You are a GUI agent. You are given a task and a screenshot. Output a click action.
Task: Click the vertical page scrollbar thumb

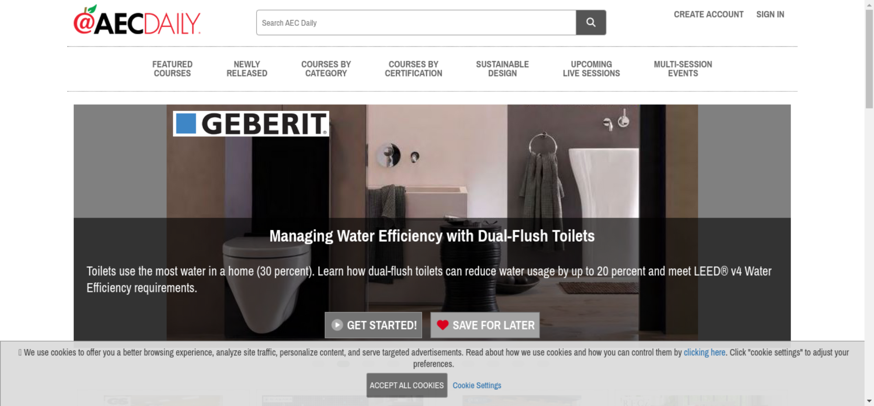pos(869,59)
